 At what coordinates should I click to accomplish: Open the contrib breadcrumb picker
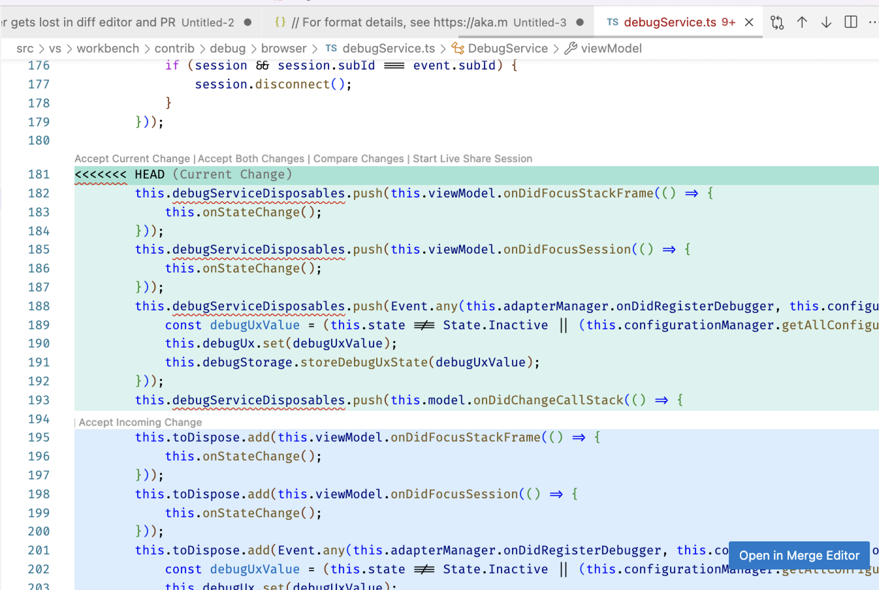click(174, 48)
